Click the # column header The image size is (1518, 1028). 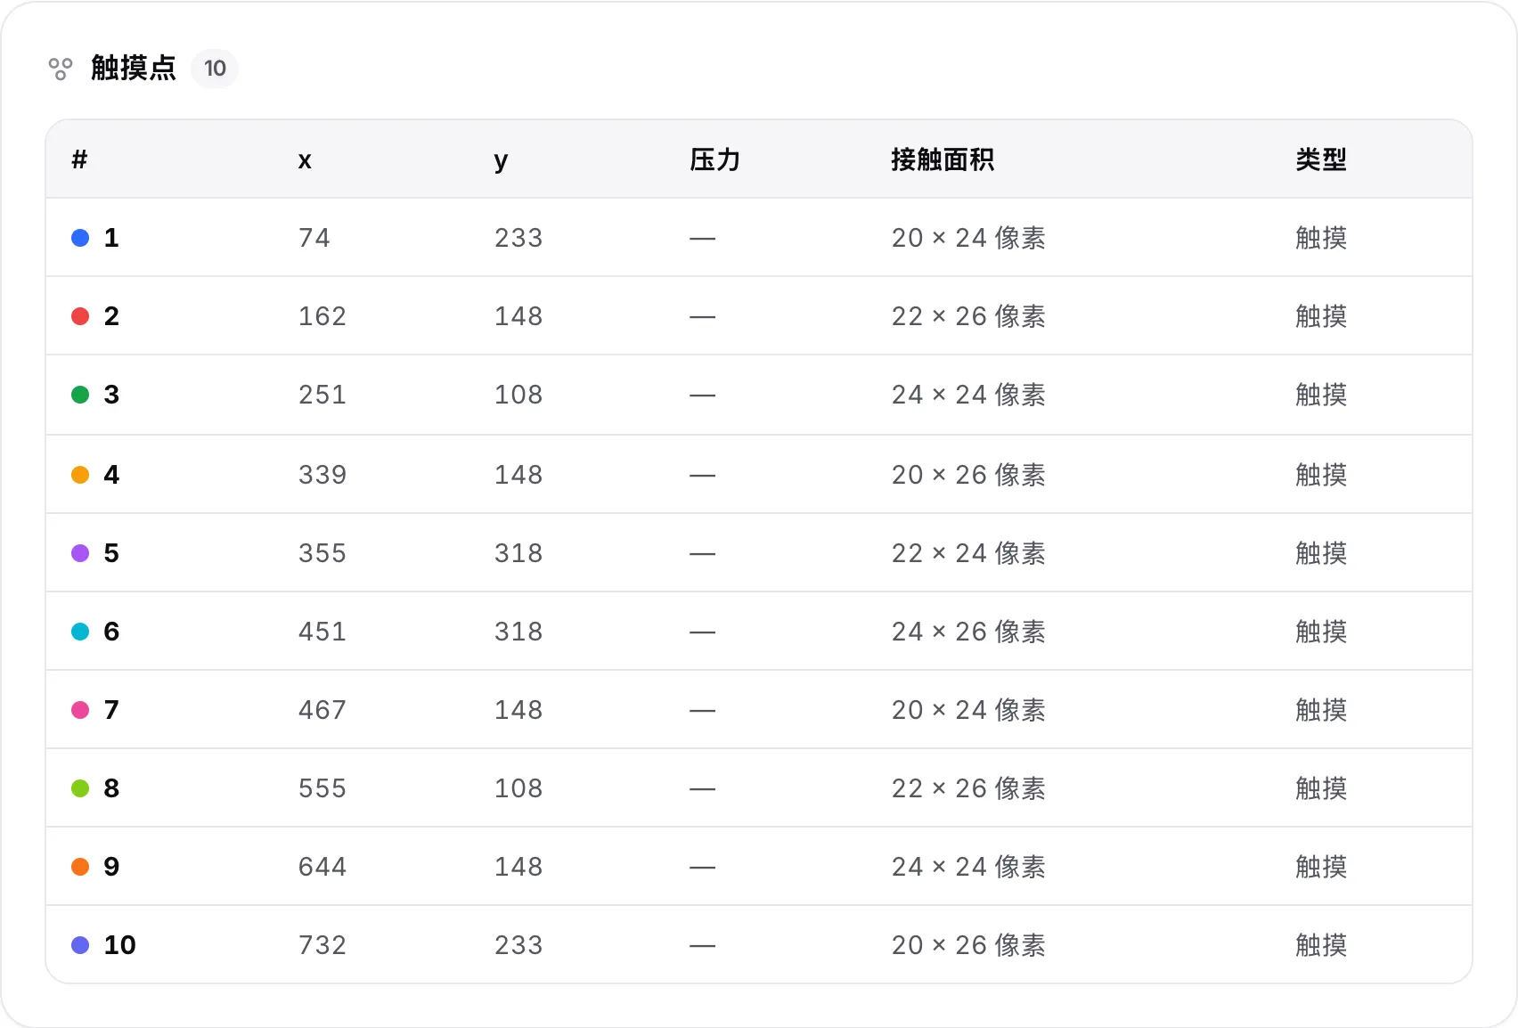79,159
